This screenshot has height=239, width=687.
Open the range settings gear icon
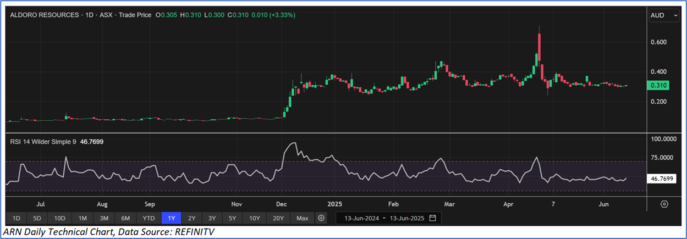(x=321, y=218)
